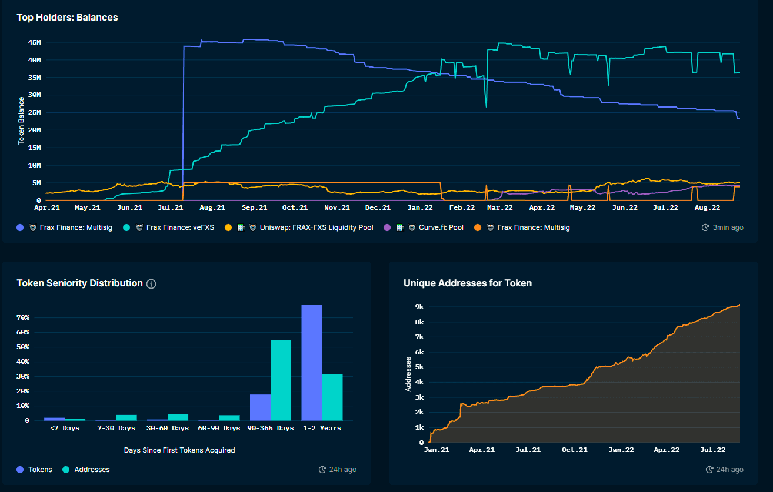
Task: Click the refresh clock icon in Token Seniority panel
Action: 322,470
